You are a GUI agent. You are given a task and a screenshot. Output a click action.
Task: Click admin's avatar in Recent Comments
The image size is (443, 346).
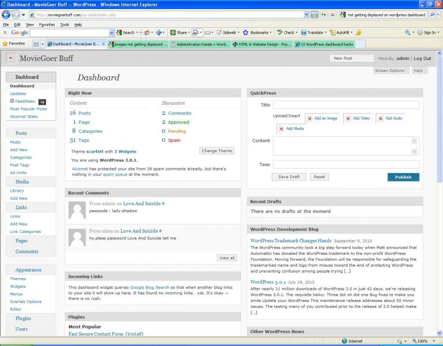coord(77,210)
